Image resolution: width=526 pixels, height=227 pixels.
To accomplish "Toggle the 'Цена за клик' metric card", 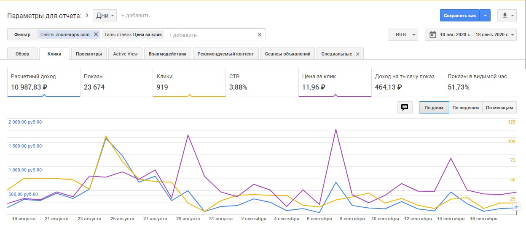I will coord(335,82).
